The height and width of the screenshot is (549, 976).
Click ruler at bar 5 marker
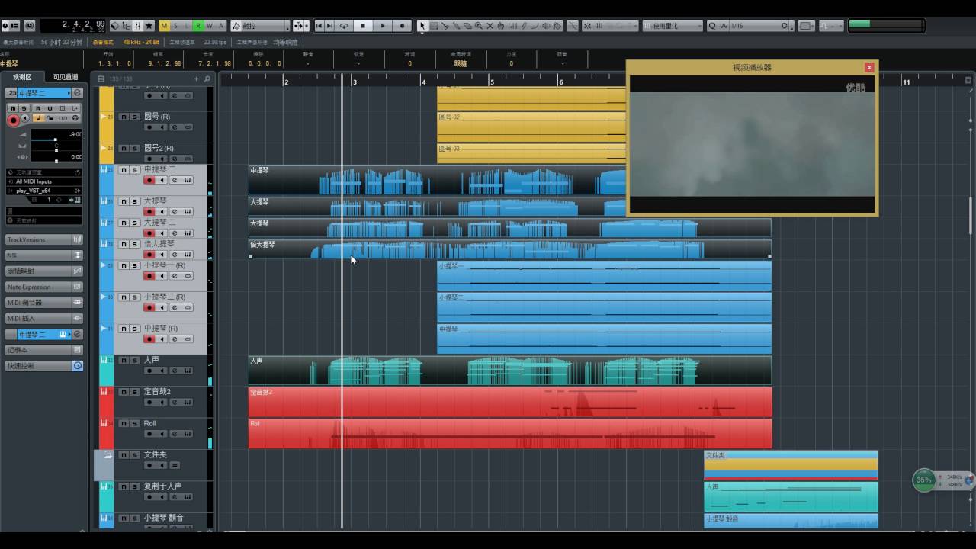pos(491,81)
